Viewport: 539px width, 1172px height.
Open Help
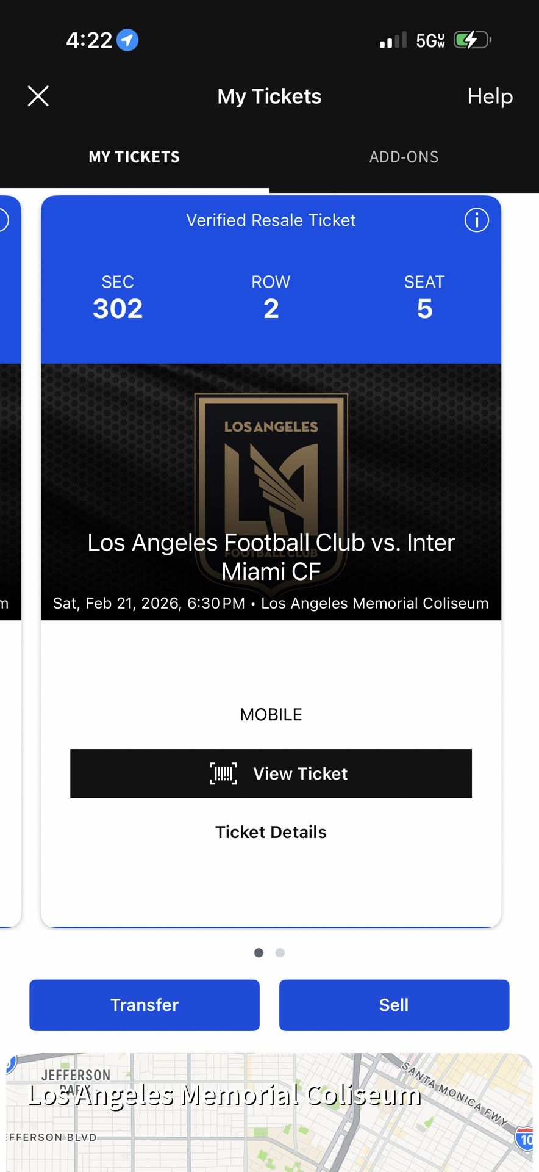click(x=490, y=96)
